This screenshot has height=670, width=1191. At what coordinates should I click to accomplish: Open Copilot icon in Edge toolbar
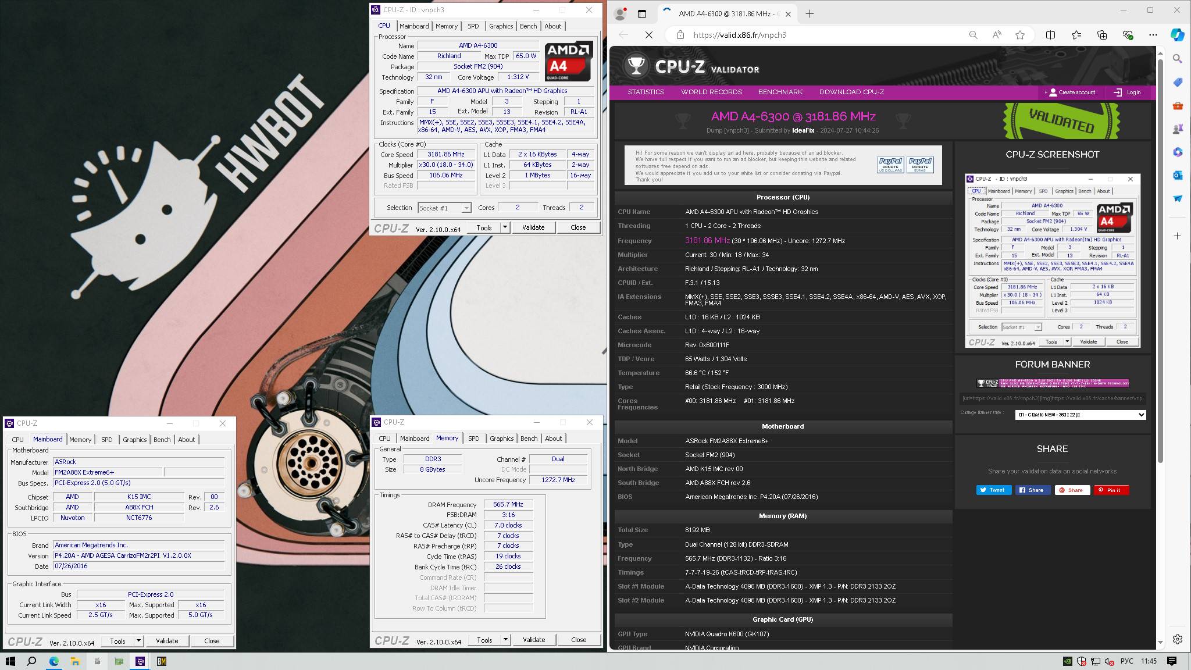[x=1177, y=35]
